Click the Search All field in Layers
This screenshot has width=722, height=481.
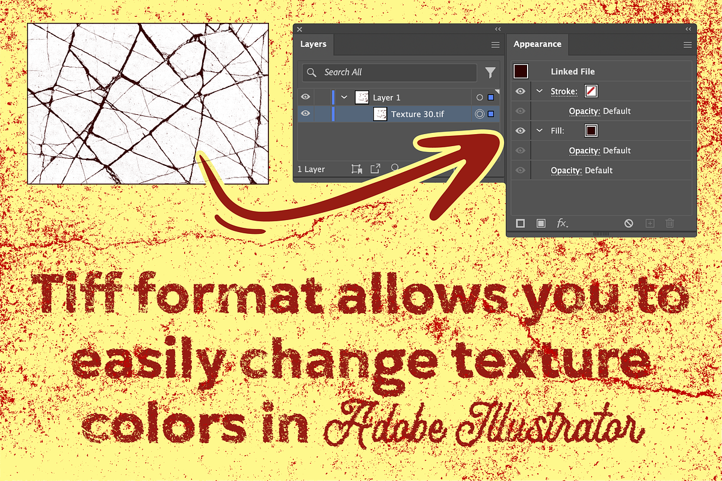[x=390, y=72]
